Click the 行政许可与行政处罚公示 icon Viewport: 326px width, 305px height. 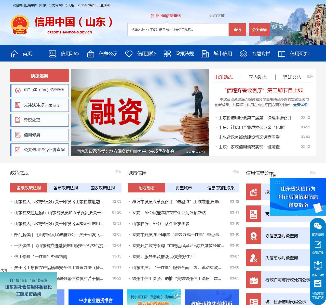[254, 280]
